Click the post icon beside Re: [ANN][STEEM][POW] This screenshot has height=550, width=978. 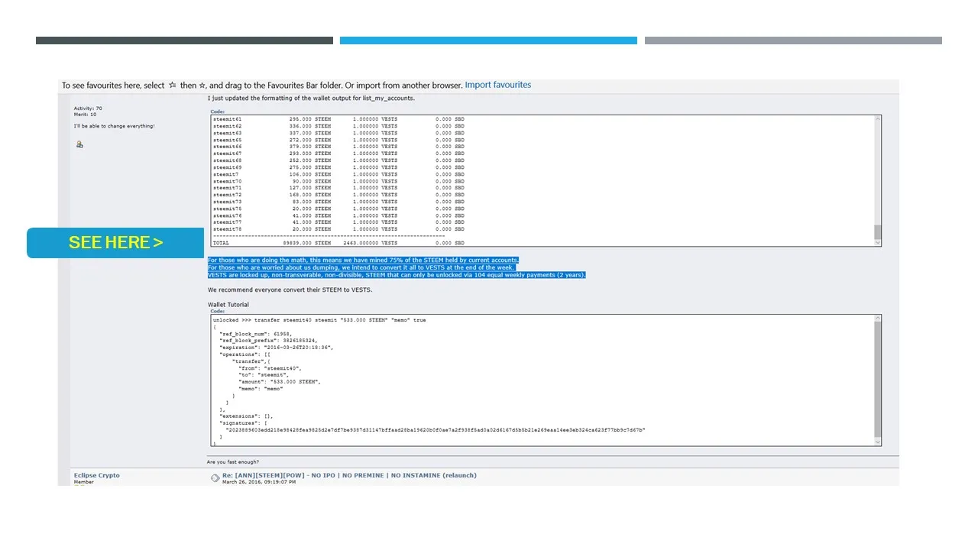pos(215,477)
